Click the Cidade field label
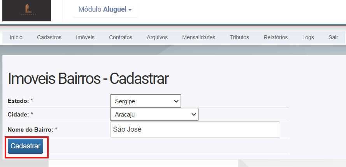This screenshot has height=167, width=346. (18, 114)
